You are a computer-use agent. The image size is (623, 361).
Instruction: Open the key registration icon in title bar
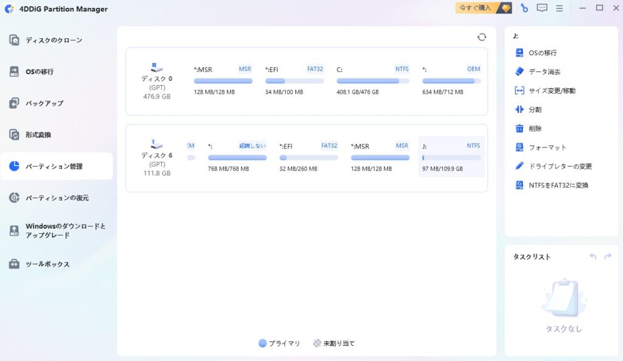pos(524,8)
